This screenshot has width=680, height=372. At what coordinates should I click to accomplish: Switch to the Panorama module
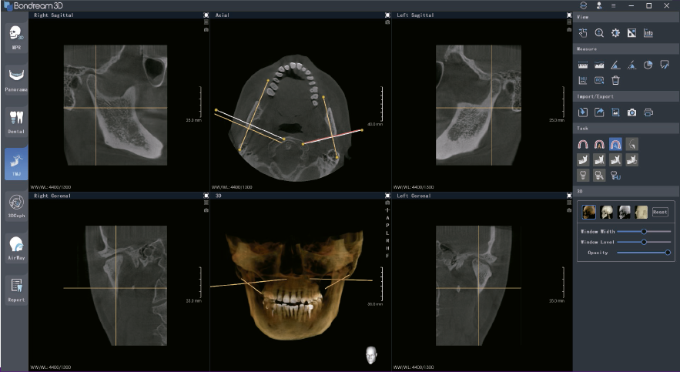click(x=15, y=79)
